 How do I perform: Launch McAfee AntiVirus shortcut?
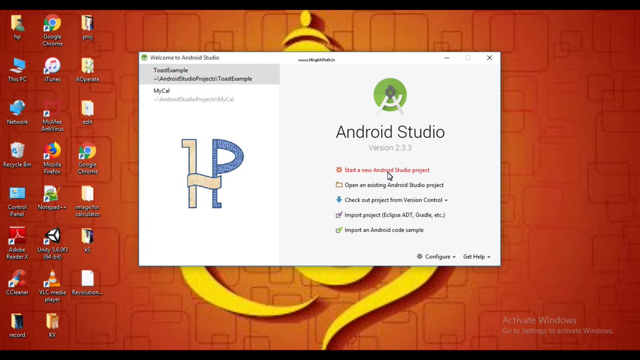[x=52, y=108]
